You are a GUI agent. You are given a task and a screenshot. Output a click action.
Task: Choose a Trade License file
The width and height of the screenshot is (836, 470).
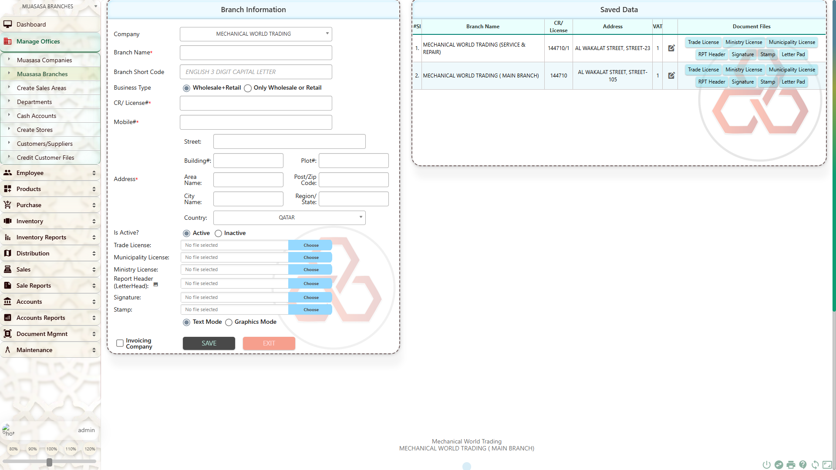(x=310, y=245)
